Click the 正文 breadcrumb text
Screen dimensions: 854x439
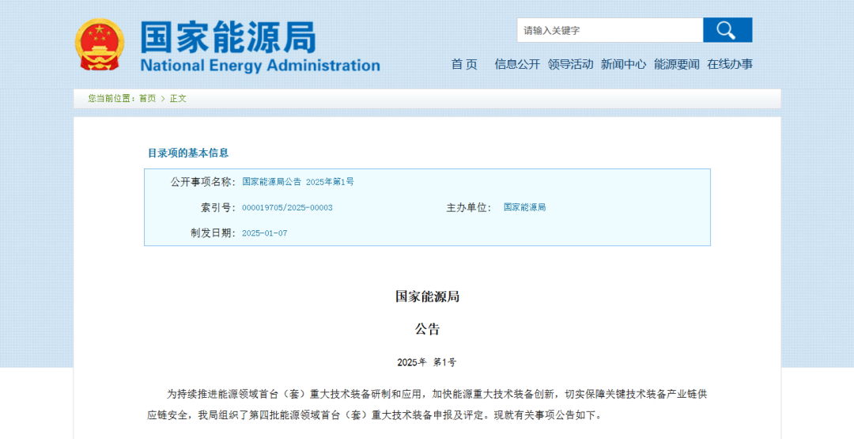pos(178,99)
